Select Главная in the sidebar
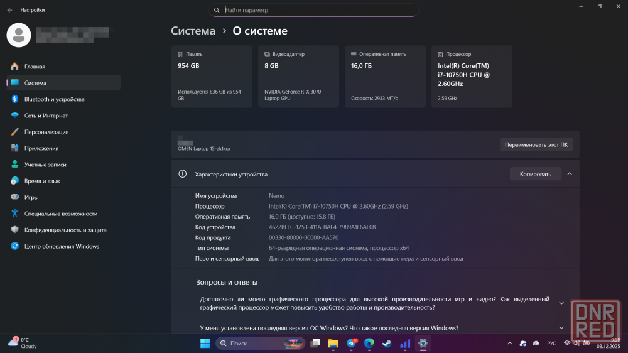 [x=35, y=67]
